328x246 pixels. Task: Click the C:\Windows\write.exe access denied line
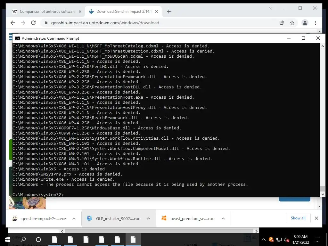[64, 179]
